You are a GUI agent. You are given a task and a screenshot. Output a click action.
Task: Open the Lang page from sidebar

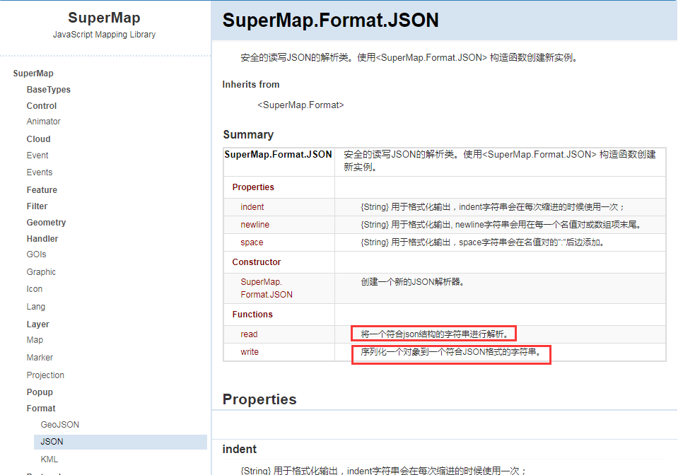pos(36,307)
